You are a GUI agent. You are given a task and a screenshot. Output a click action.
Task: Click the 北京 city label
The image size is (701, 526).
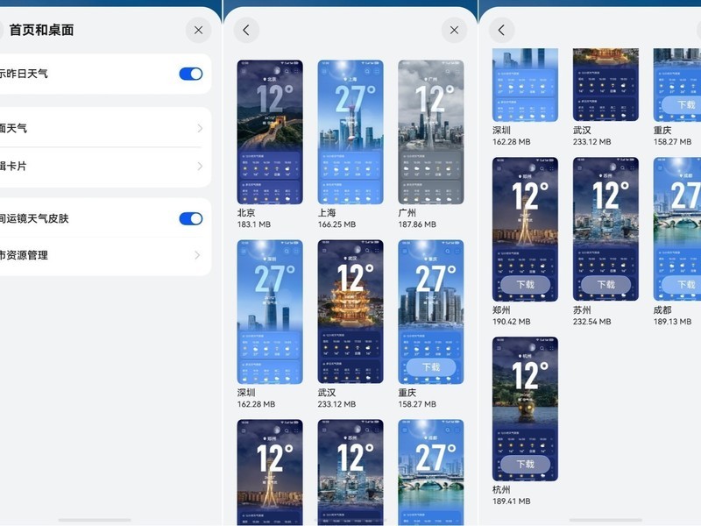tap(246, 213)
